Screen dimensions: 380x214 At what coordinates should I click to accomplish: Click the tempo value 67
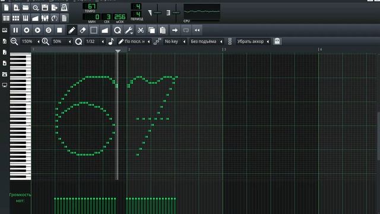click(90, 7)
